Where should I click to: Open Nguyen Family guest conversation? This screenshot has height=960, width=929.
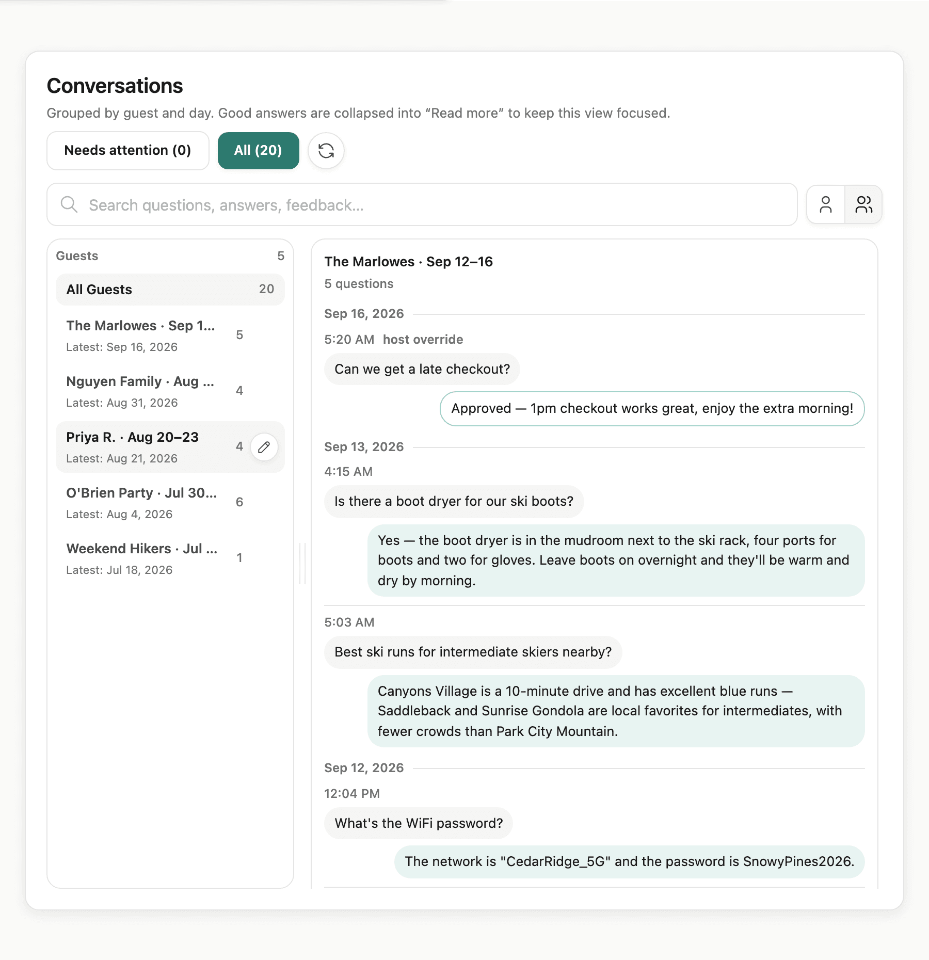click(x=170, y=391)
